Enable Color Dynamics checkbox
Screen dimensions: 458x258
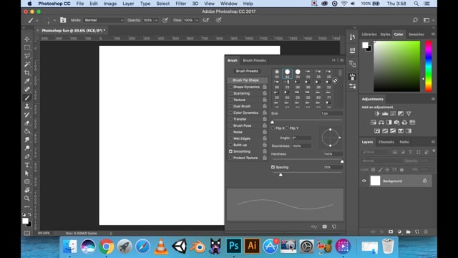(x=230, y=113)
